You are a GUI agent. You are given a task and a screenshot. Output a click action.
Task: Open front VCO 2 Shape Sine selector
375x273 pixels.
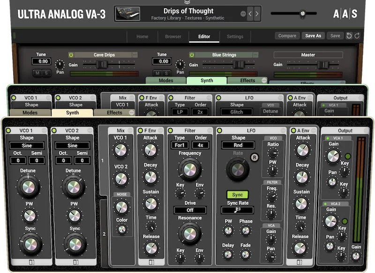(73, 145)
